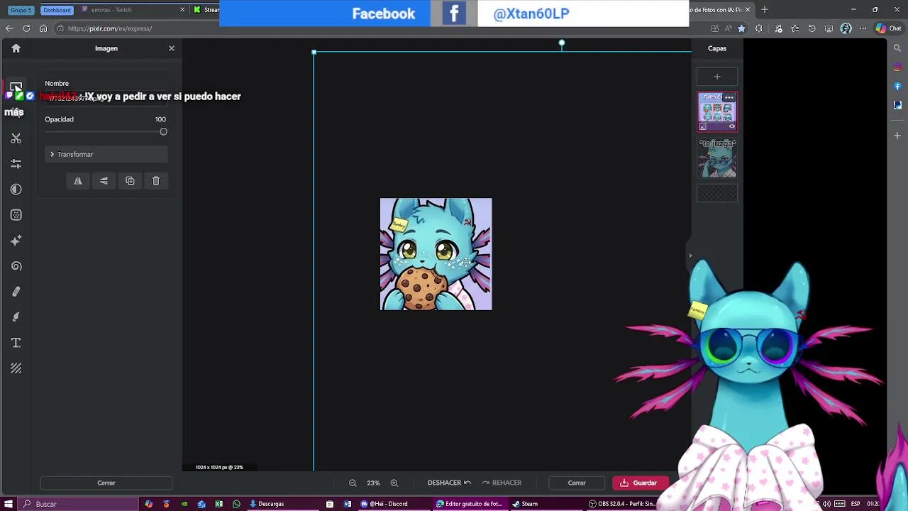Go to Pixlr home icon
This screenshot has width=908, height=511.
[16, 48]
